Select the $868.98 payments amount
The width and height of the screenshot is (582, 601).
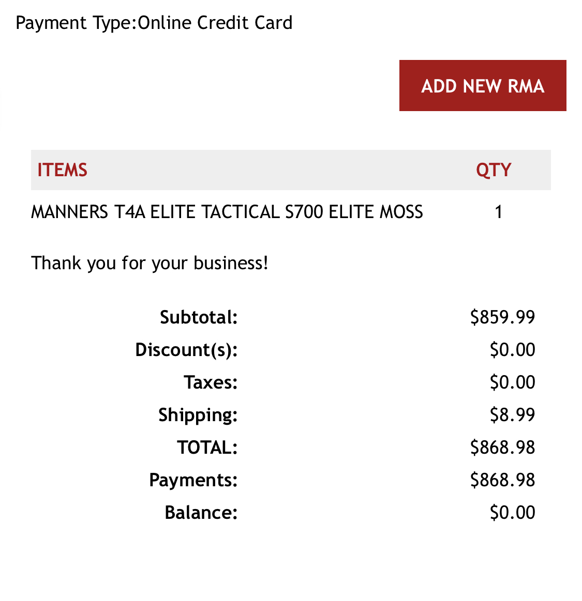pyautogui.click(x=502, y=480)
